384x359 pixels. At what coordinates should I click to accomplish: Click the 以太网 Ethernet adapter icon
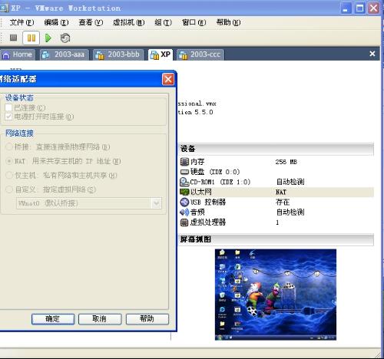[184, 192]
